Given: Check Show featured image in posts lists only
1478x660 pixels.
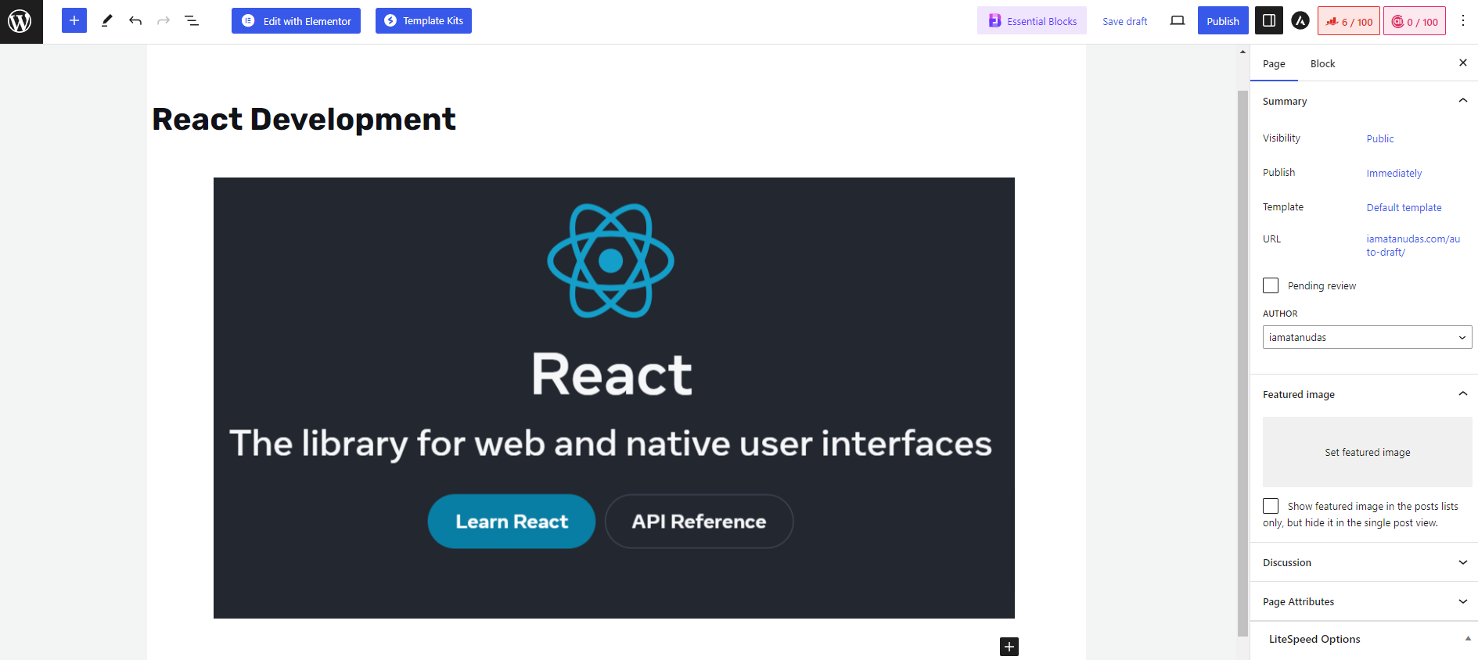Looking at the screenshot, I should (1271, 506).
